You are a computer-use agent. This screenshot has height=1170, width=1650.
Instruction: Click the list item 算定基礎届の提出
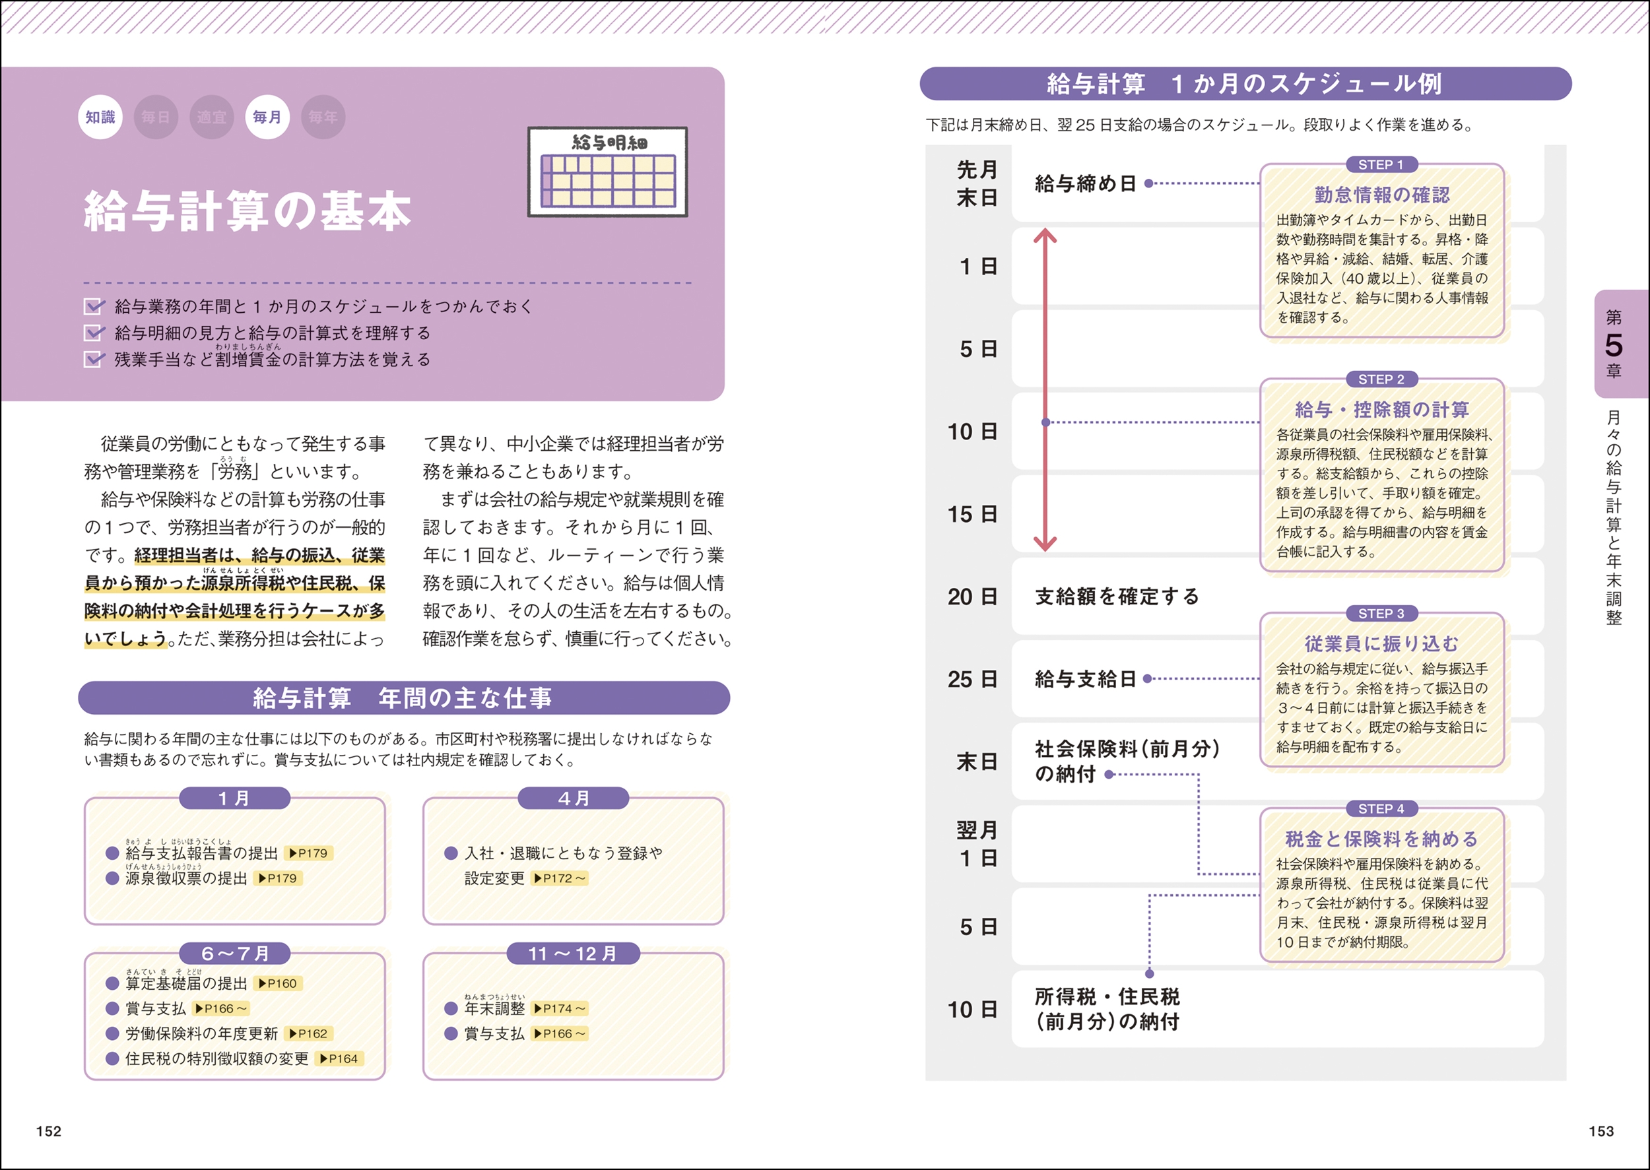(x=187, y=983)
